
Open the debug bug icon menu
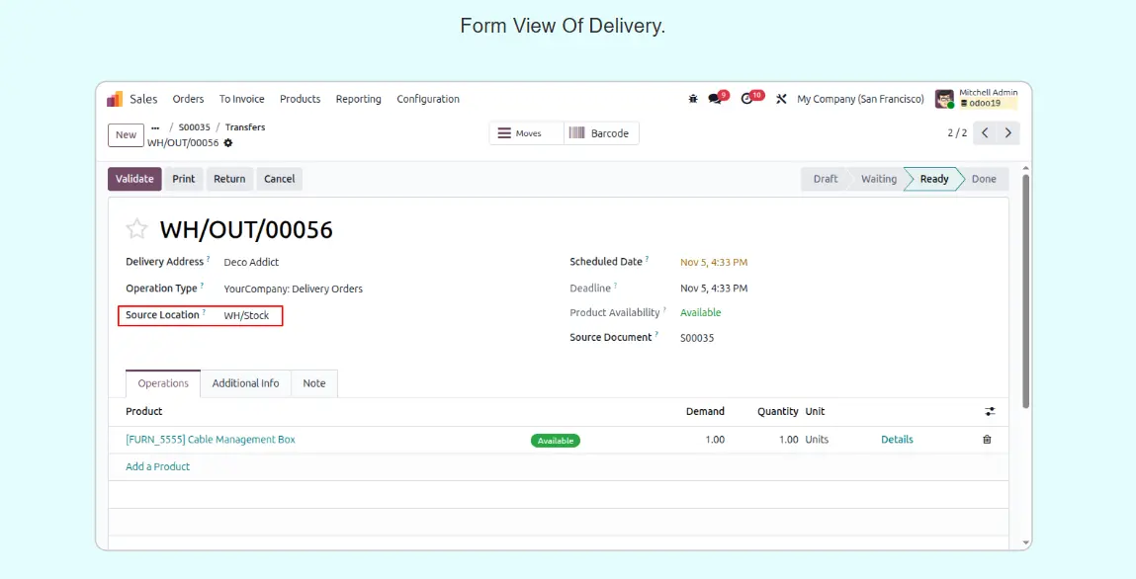tap(692, 99)
